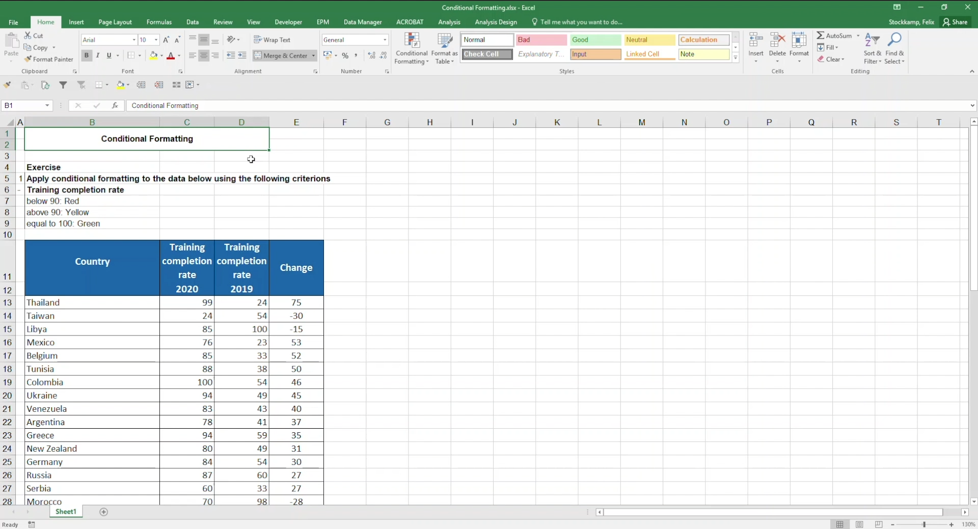Add a new sheet with plus icon
This screenshot has width=978, height=529.
[x=104, y=512]
